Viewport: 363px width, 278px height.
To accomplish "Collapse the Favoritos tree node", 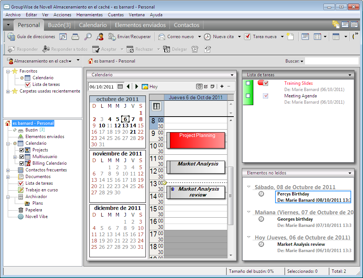I will 8,71.
